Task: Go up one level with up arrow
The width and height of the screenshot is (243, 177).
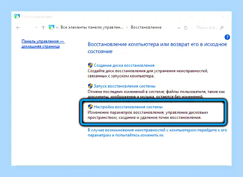Action: coord(43,28)
